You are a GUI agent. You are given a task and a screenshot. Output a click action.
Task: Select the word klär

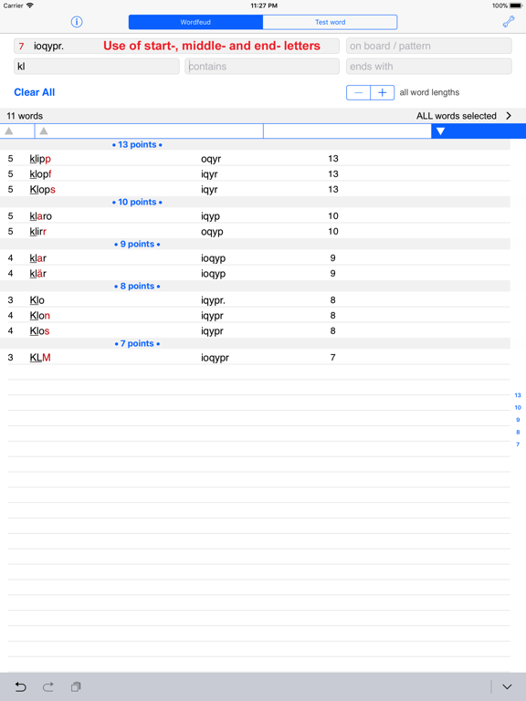[x=38, y=274]
